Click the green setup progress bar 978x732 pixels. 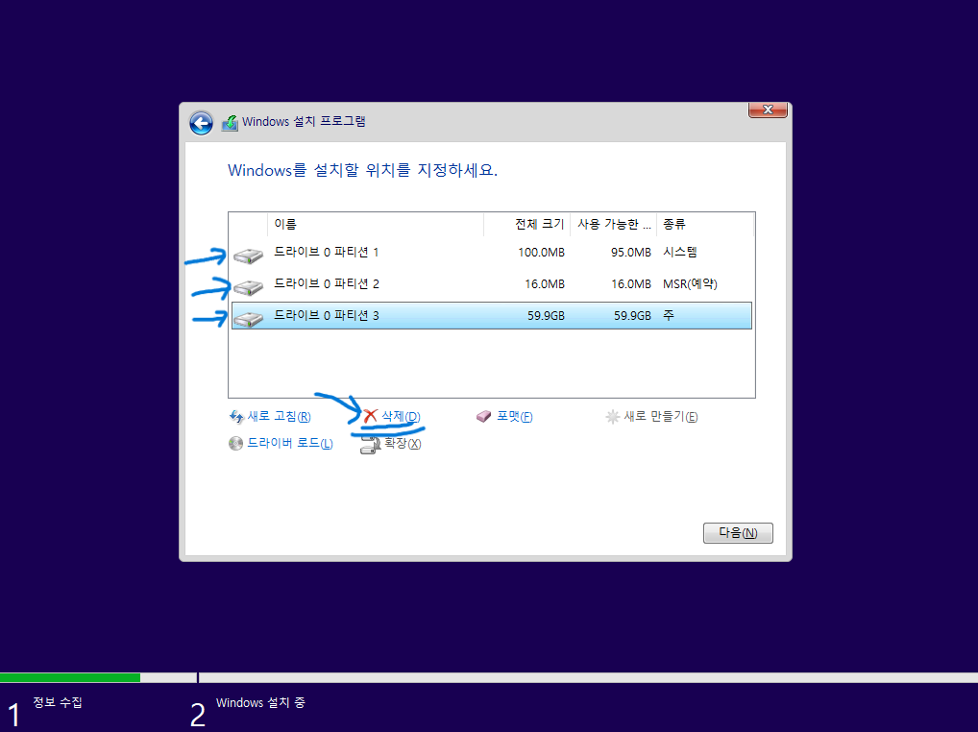(70, 678)
